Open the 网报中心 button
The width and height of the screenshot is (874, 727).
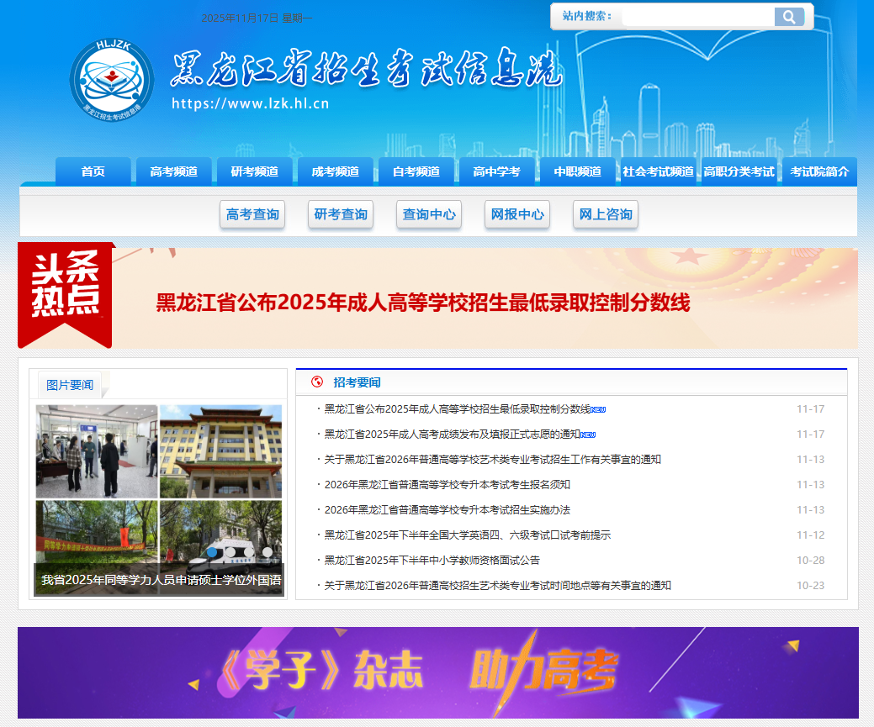click(x=517, y=214)
